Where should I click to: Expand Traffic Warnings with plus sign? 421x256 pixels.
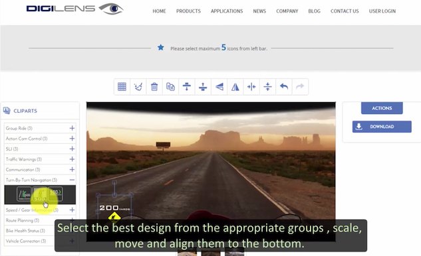(72, 159)
